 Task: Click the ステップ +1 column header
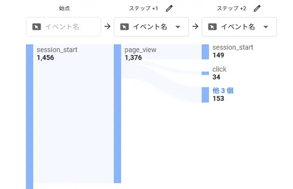(144, 8)
